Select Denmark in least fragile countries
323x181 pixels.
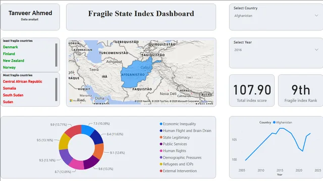10,47
